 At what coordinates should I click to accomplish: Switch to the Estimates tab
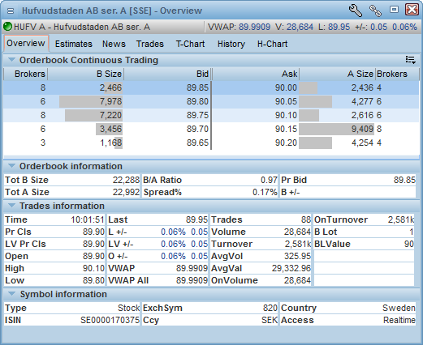point(74,44)
